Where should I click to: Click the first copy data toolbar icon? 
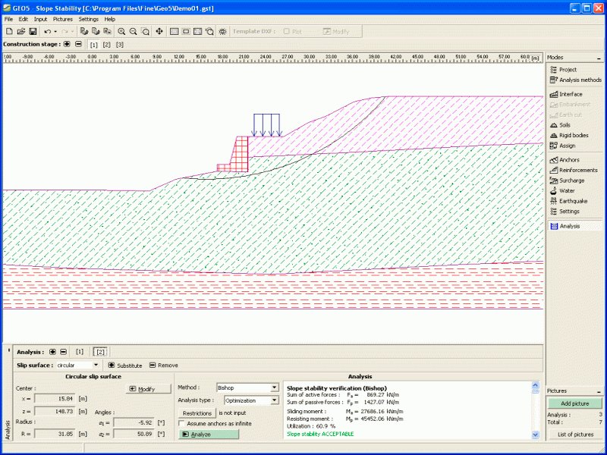point(84,32)
